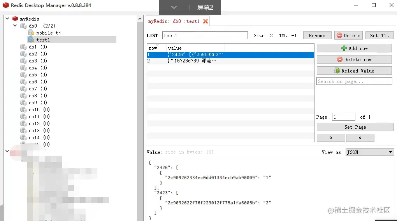This screenshot has width=397, height=221.
Task: Click the myRedis server connection icon
Action: (15, 19)
